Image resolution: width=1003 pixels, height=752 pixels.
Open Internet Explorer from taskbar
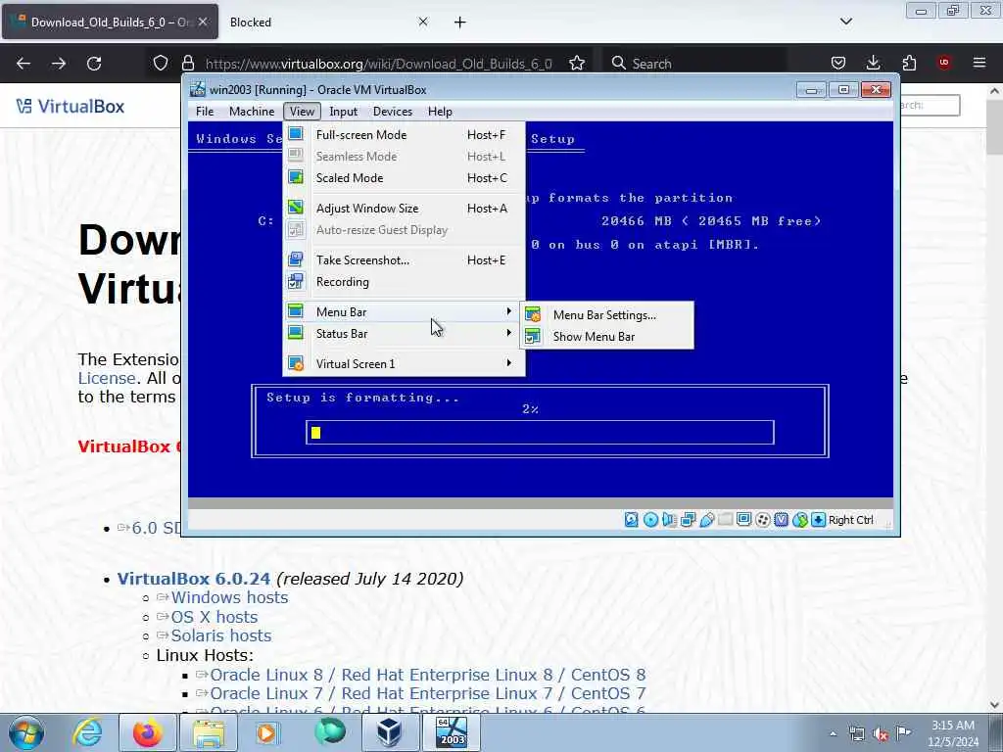click(x=87, y=732)
